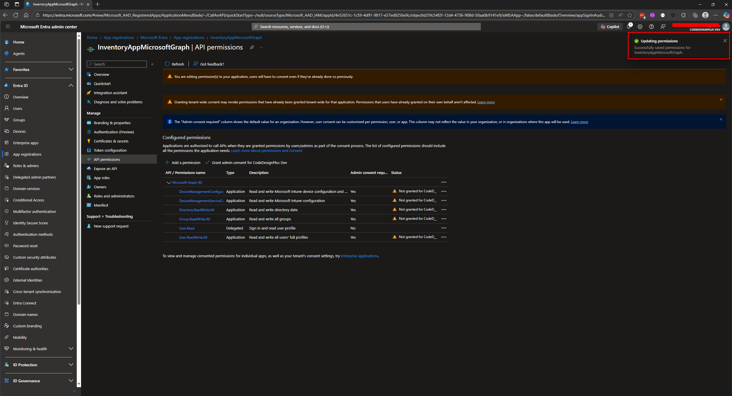Open the User.Read permission link

point(187,228)
